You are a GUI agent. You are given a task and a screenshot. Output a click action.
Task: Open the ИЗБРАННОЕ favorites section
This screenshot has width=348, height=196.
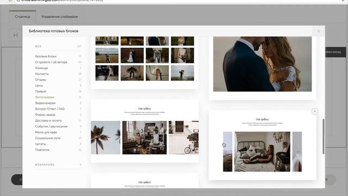(58, 164)
